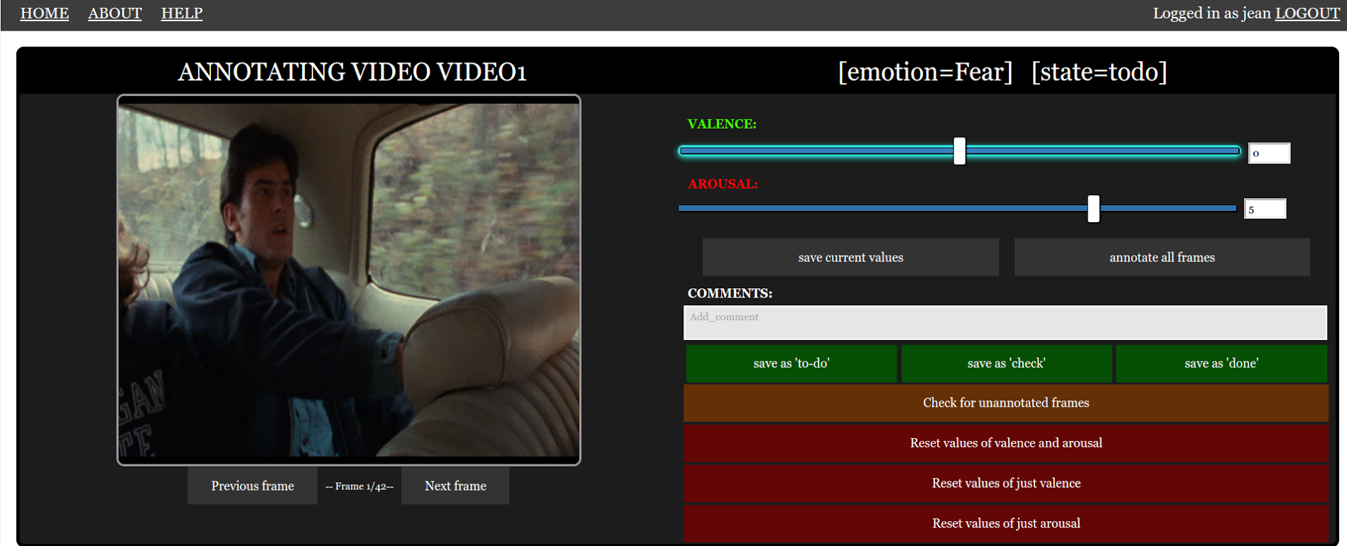Click the valence value input box
This screenshot has width=1347, height=546.
pos(1269,153)
